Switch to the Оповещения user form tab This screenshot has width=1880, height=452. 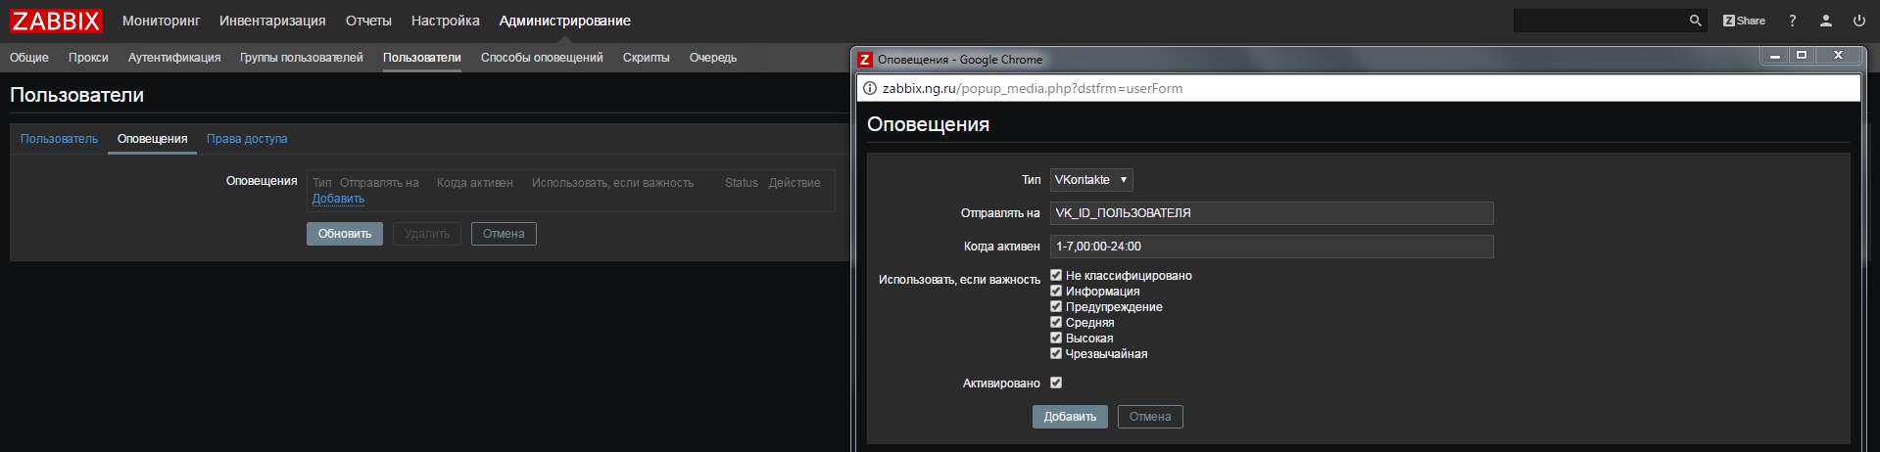[x=152, y=139]
